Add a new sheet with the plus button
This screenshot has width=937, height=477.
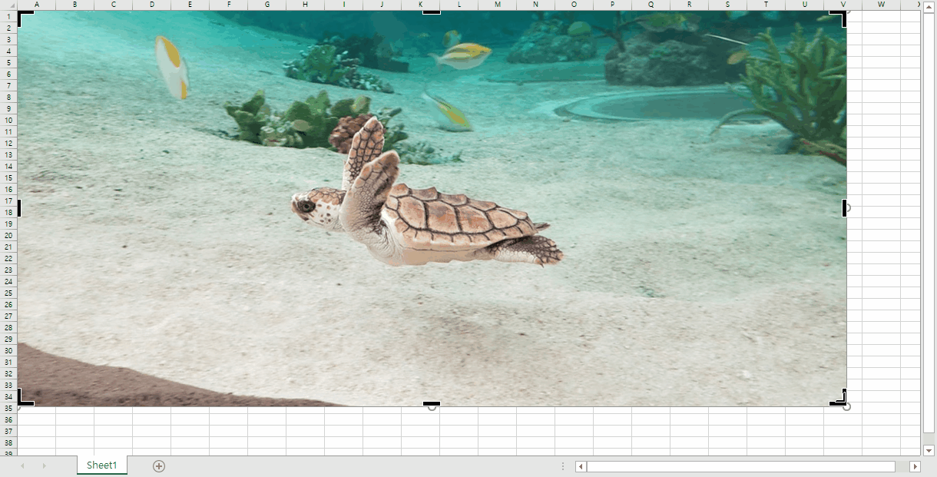click(x=159, y=465)
